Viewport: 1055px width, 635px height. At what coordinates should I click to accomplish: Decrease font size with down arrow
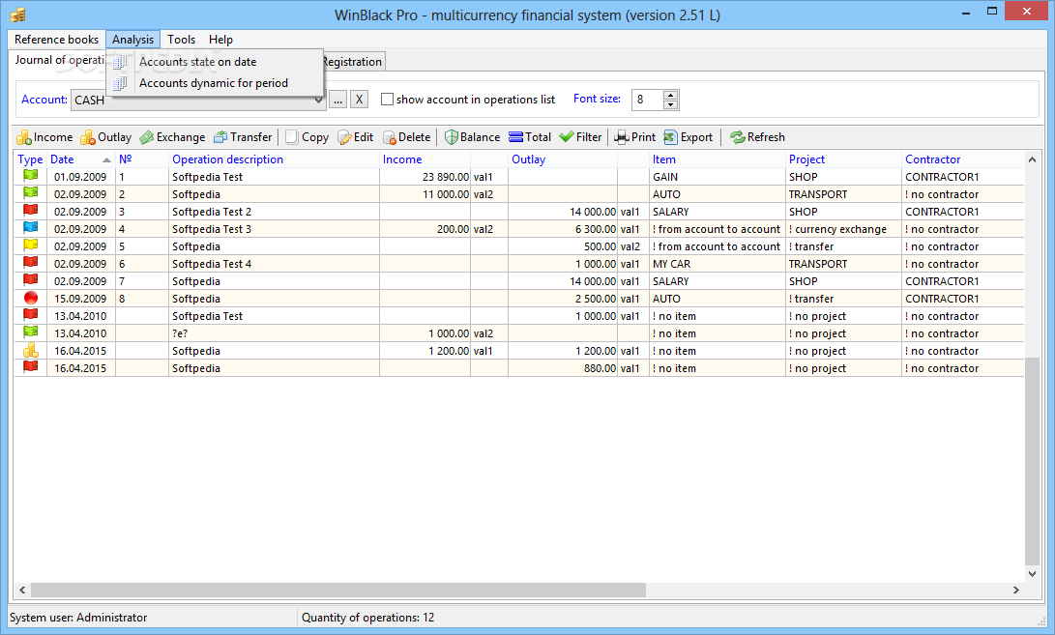(x=670, y=104)
